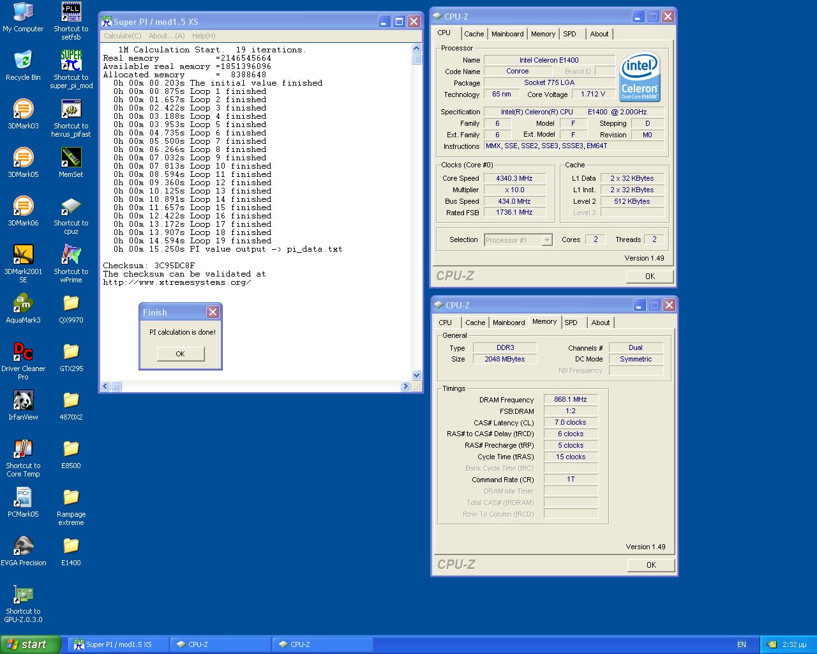The height and width of the screenshot is (654, 817).
Task: Launch PCMark05 from the desktop
Action: 23,502
